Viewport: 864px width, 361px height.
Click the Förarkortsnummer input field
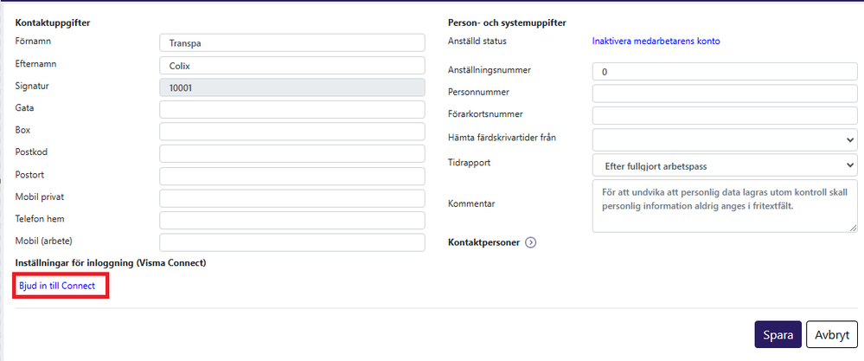(725, 116)
